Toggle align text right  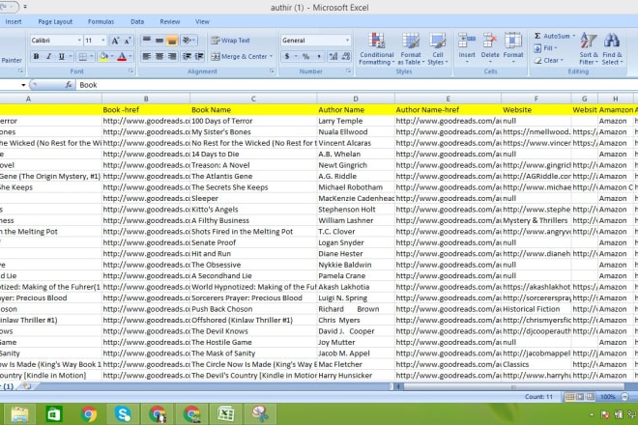click(x=172, y=57)
